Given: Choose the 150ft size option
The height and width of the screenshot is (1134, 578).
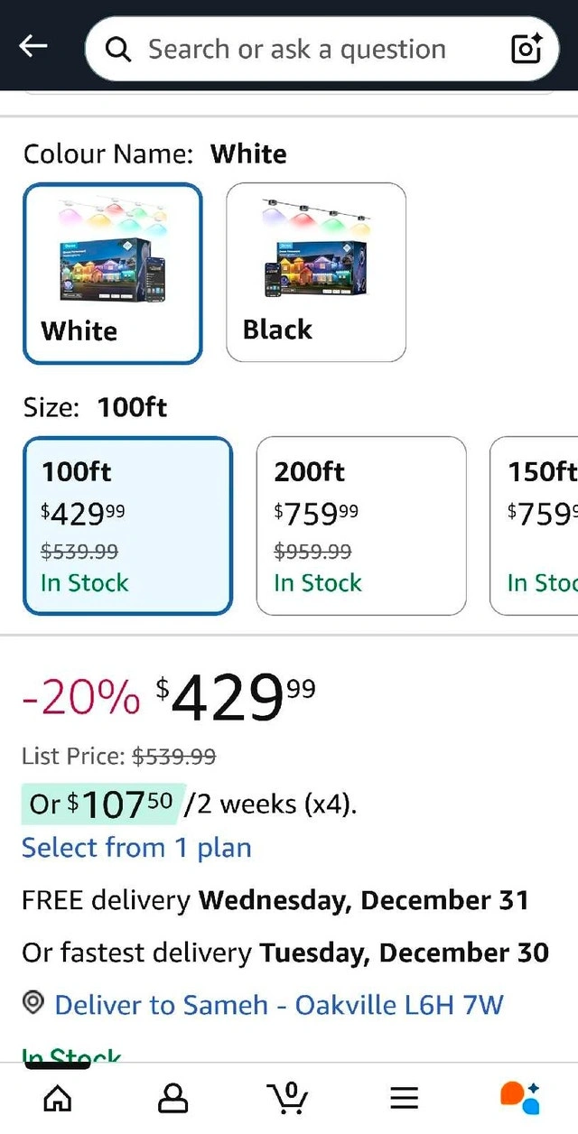Looking at the screenshot, I should (535, 525).
